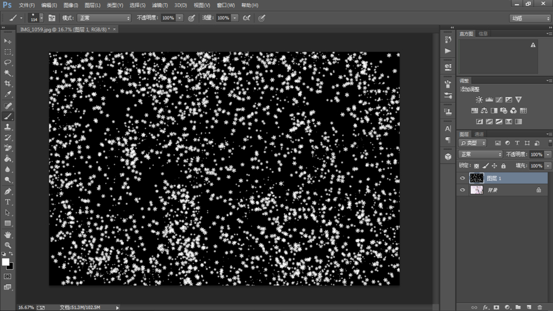Select the Move tool

[x=7, y=41]
